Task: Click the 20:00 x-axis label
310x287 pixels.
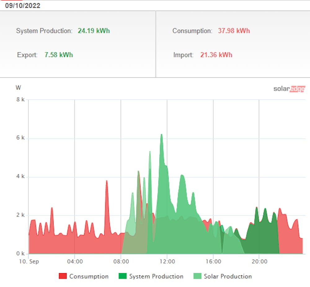Action: [259, 262]
